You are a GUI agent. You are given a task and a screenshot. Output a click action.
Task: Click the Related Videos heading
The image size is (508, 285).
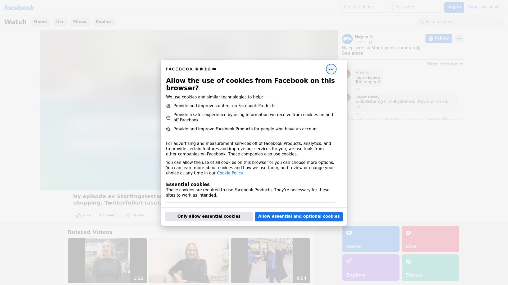[x=90, y=232]
